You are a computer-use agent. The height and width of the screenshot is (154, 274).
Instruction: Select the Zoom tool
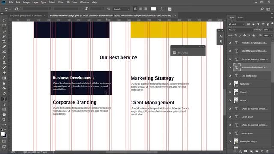[4, 120]
